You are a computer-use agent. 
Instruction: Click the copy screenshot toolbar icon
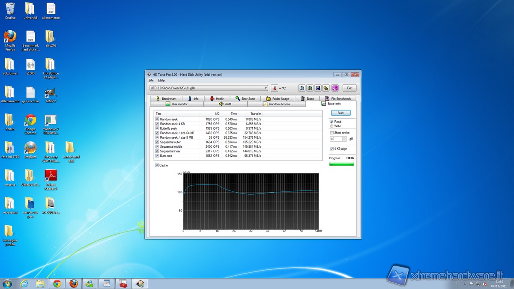pyautogui.click(x=310, y=88)
